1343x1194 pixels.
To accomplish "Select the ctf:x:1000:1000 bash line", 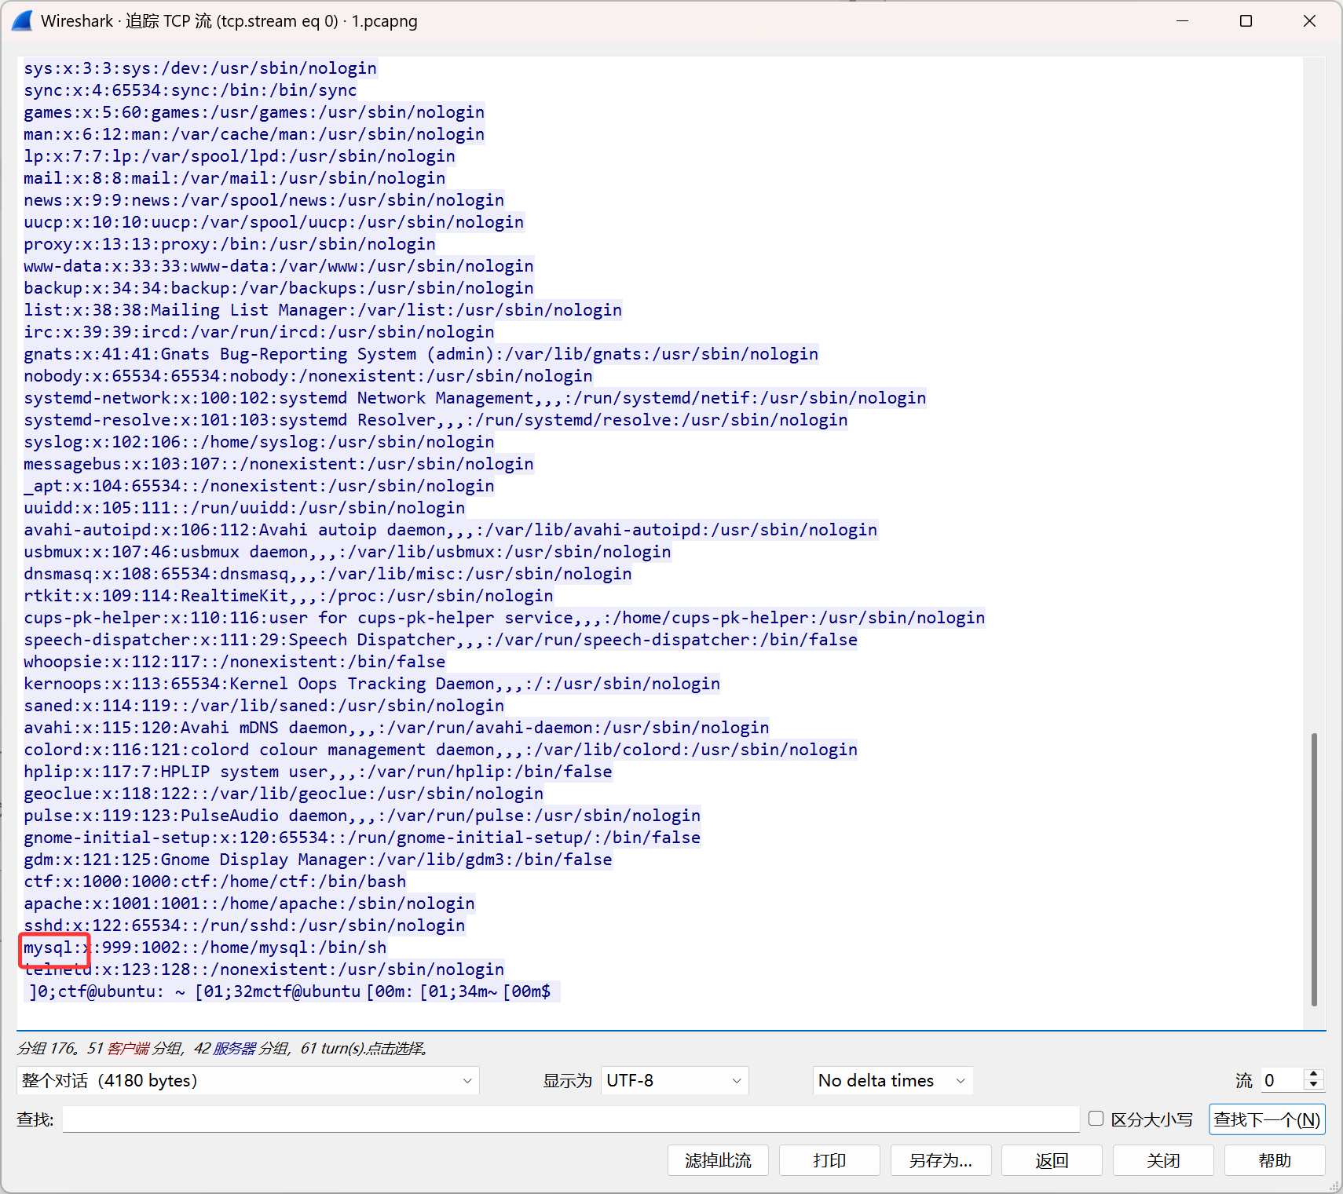I will [x=215, y=882].
